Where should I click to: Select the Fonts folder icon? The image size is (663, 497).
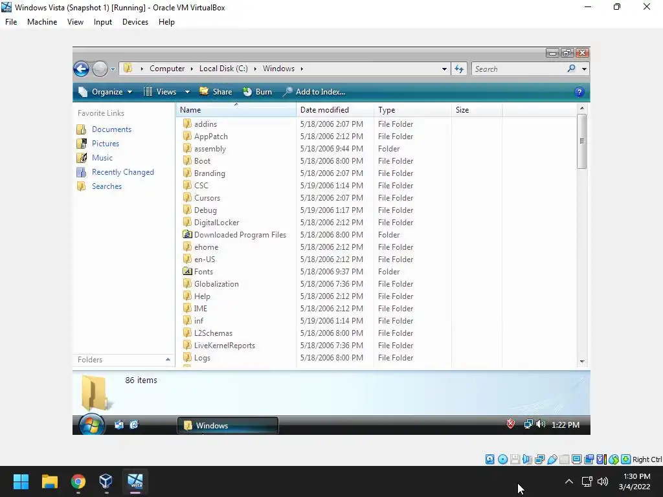pos(187,271)
